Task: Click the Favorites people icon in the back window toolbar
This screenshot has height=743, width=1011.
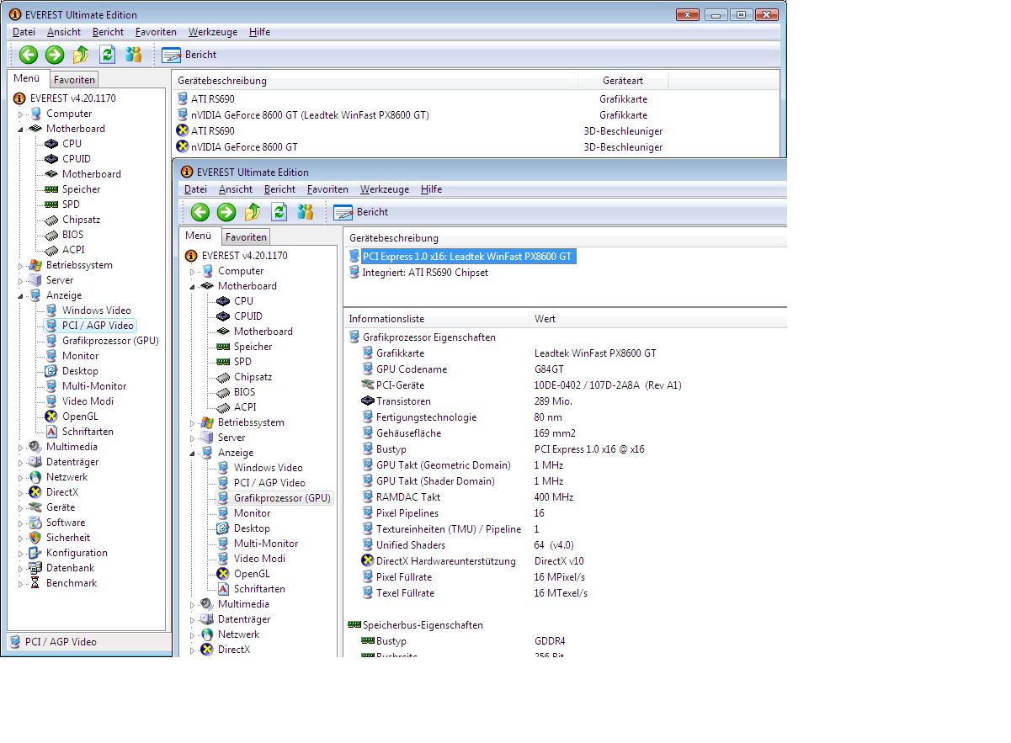Action: (133, 55)
